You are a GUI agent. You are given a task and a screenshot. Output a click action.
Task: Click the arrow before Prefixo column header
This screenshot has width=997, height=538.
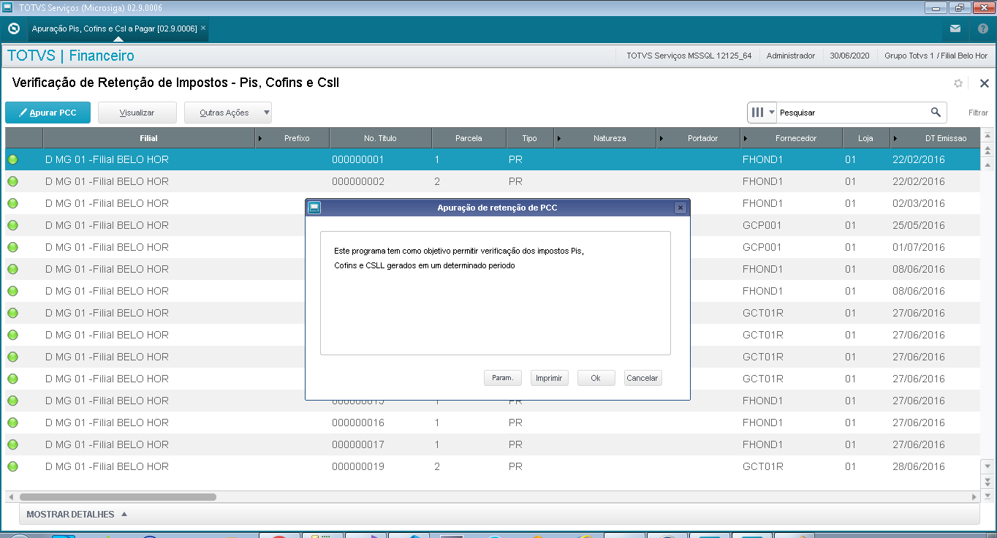pyautogui.click(x=261, y=138)
